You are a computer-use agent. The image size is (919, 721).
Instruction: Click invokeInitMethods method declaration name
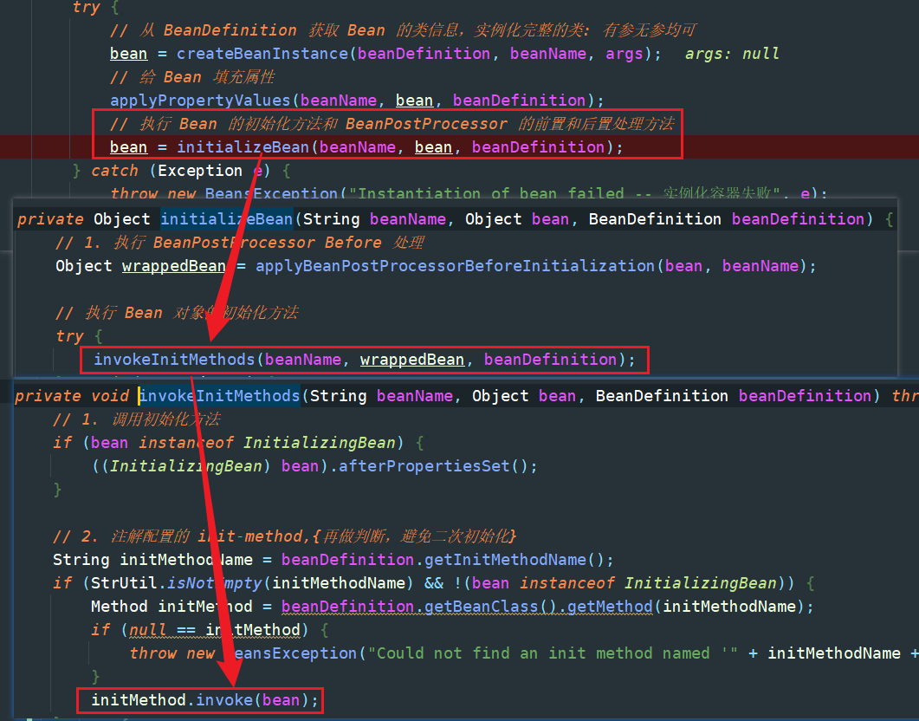pyautogui.click(x=220, y=396)
